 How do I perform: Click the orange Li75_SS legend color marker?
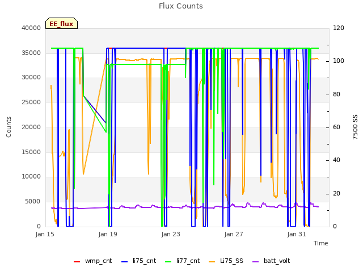coord(212,262)
